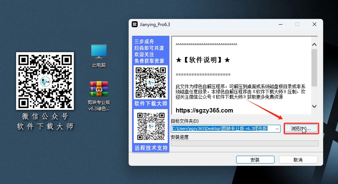Click the 安装进度 label
This screenshot has height=184, width=338.
click(179, 137)
